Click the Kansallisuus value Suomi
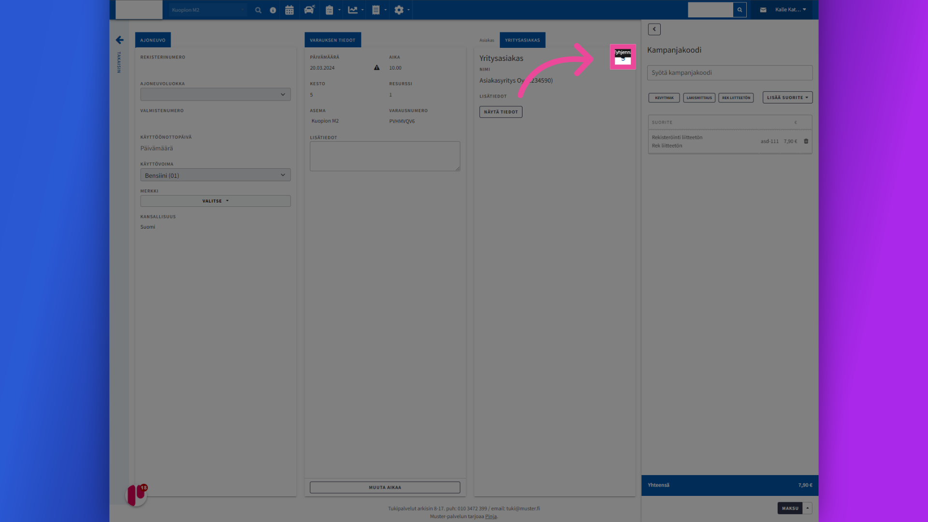 148,227
